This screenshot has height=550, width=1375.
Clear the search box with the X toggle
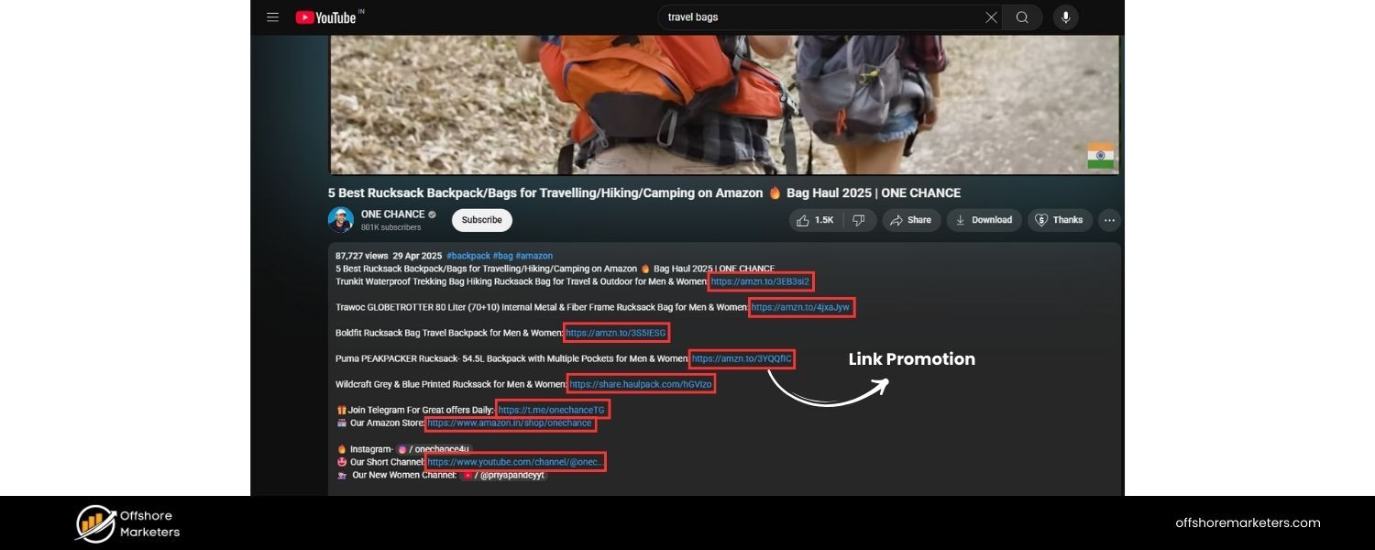pyautogui.click(x=990, y=16)
